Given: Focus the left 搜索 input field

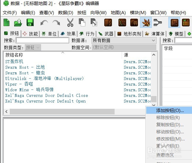Looking at the screenshot, I should pos(42,40).
